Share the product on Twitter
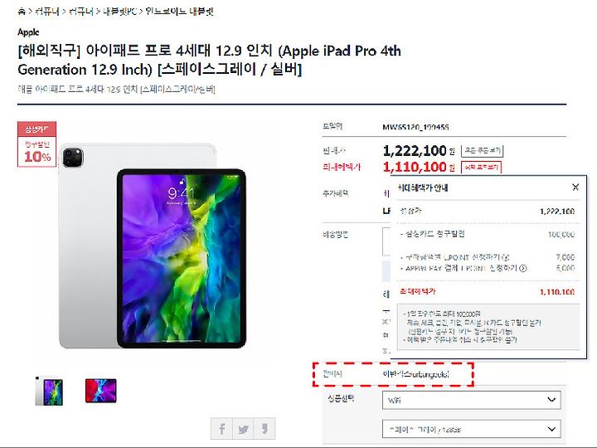 click(243, 429)
